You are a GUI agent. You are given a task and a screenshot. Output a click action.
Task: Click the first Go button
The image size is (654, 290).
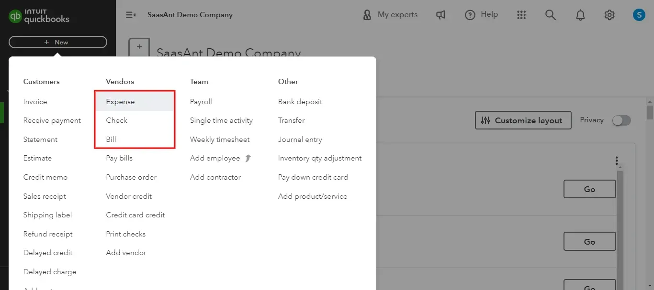589,189
